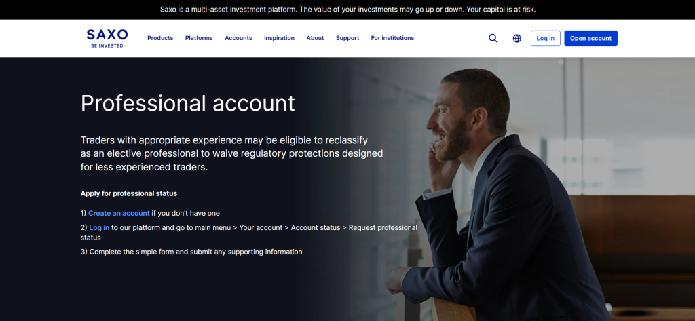
Task: Click the Traders with appropriate experience paragraph
Action: pos(232,153)
